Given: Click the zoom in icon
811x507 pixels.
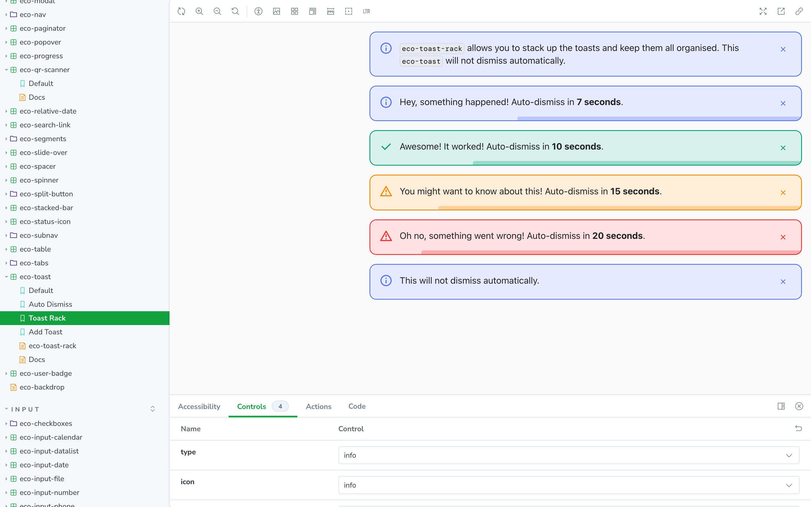Looking at the screenshot, I should (x=199, y=11).
